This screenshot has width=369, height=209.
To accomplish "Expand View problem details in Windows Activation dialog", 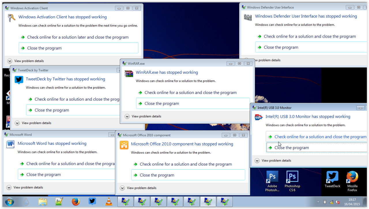I will coord(10,61).
